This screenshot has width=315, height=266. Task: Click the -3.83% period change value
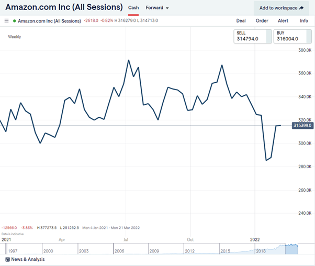pos(27,228)
